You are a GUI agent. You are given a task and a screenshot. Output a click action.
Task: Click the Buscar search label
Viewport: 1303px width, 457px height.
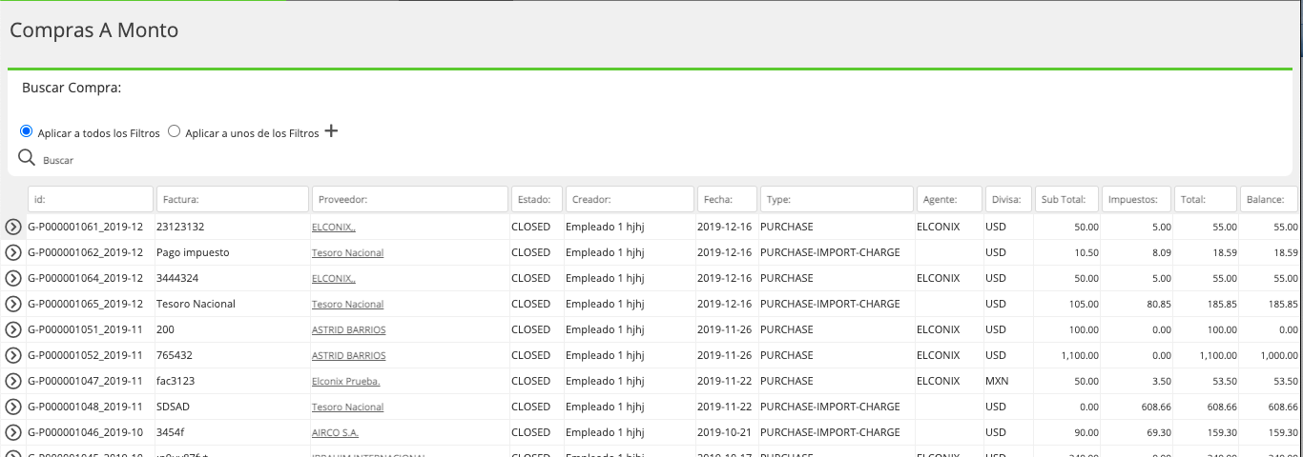coord(58,161)
